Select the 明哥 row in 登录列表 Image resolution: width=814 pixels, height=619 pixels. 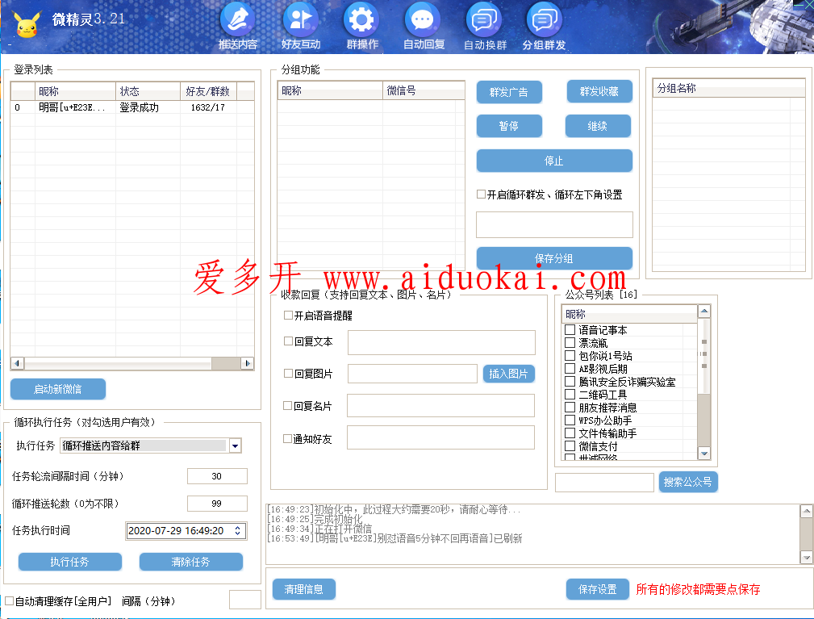pos(132,107)
